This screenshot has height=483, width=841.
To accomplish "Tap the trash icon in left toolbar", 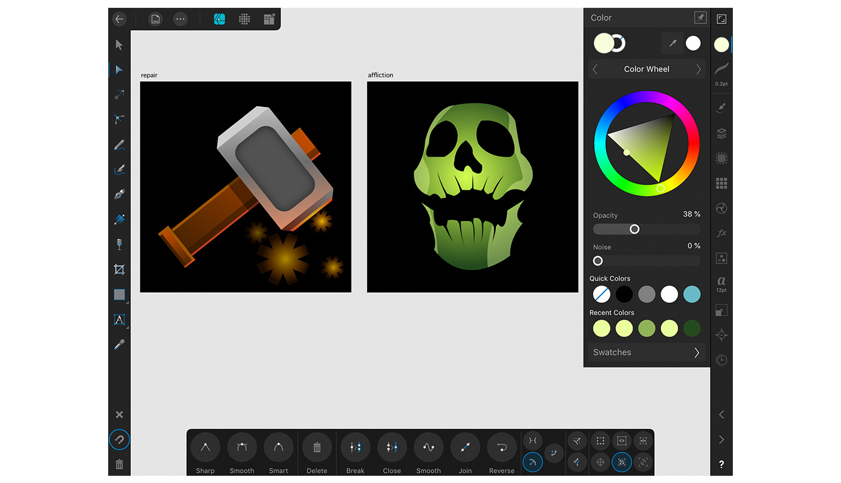I will (x=119, y=464).
